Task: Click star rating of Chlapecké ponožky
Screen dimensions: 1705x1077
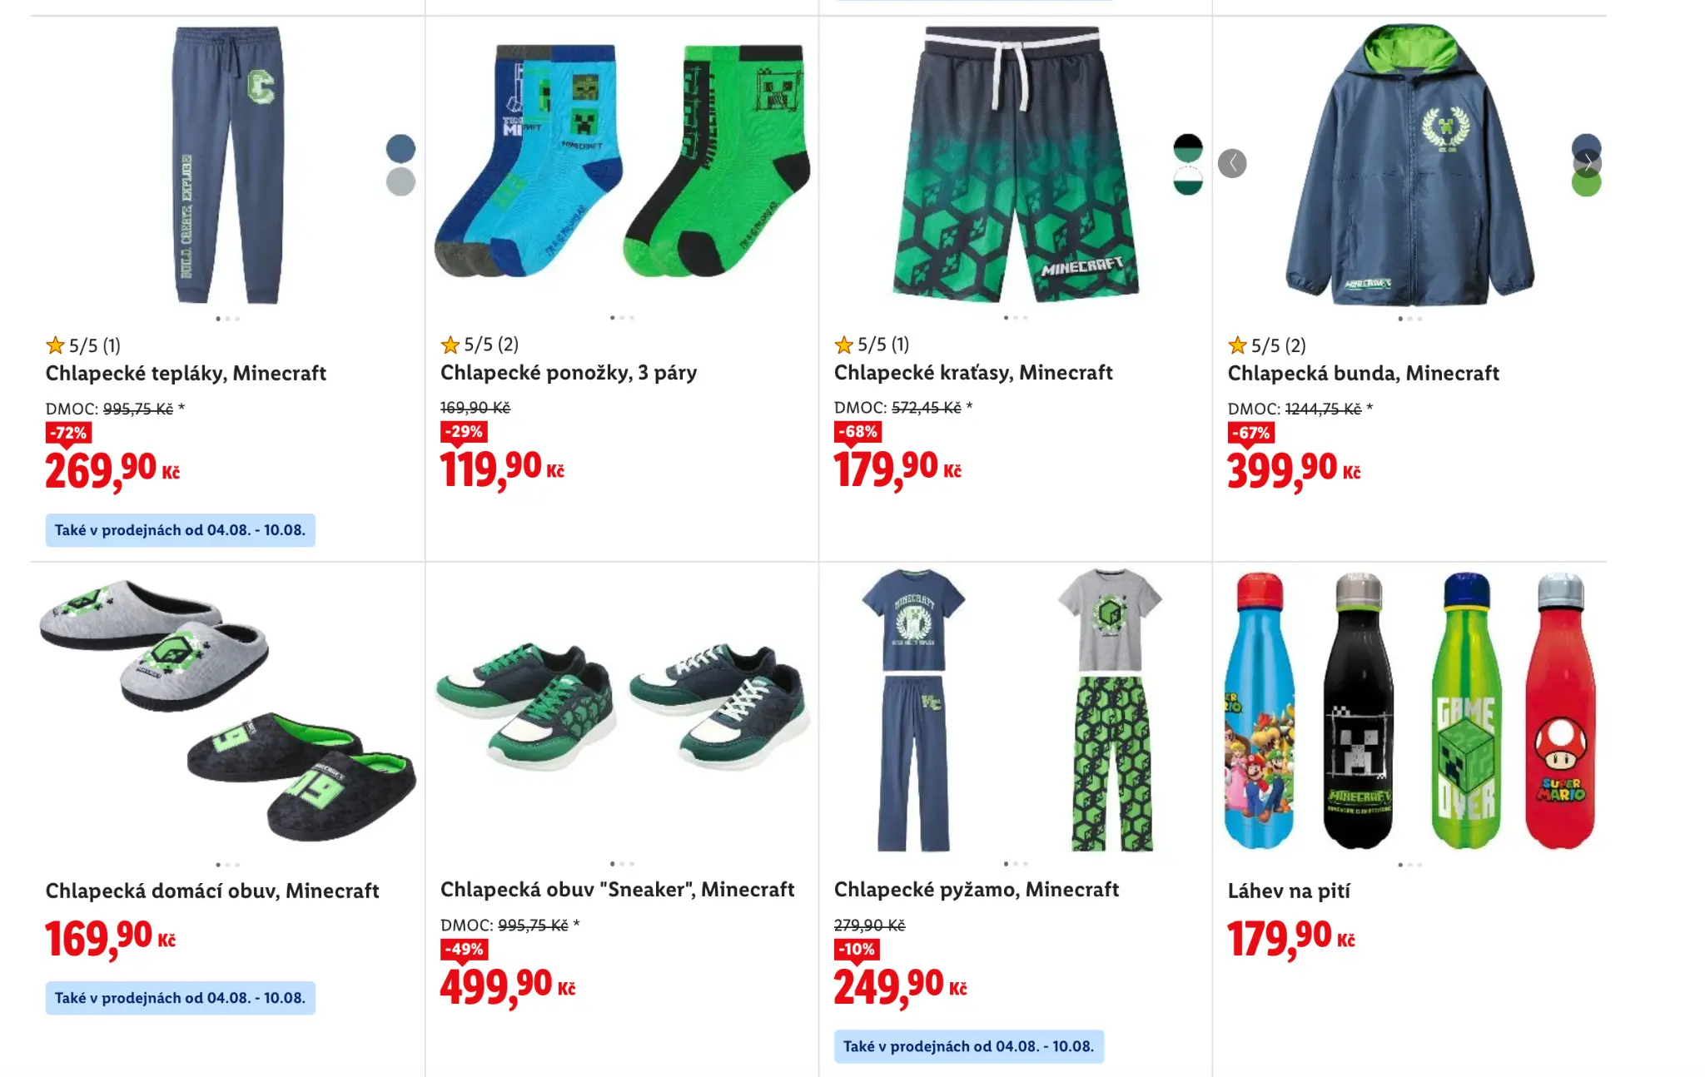Action: point(480,344)
